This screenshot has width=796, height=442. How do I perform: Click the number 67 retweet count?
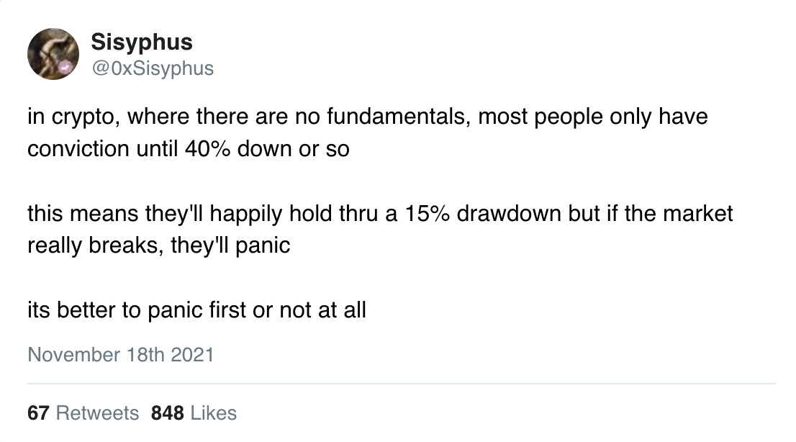tap(39, 413)
